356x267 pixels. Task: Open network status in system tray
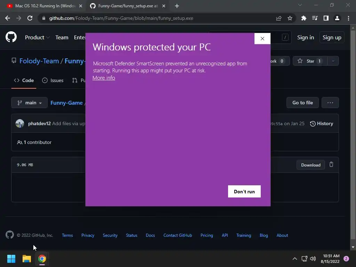pos(304,259)
